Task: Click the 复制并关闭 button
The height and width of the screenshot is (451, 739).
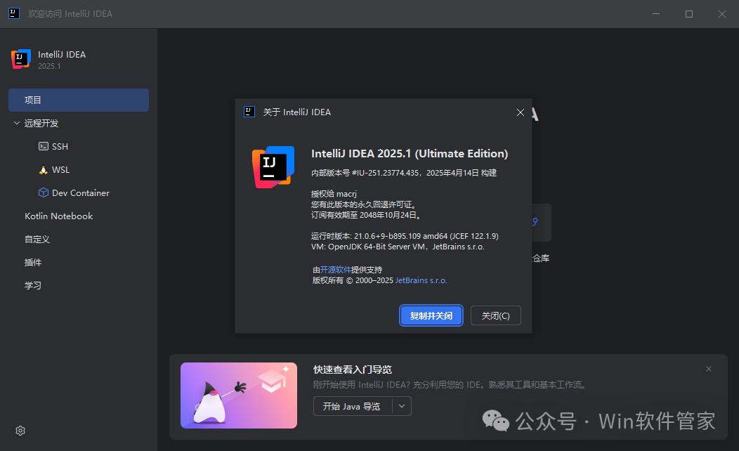Action: 431,315
